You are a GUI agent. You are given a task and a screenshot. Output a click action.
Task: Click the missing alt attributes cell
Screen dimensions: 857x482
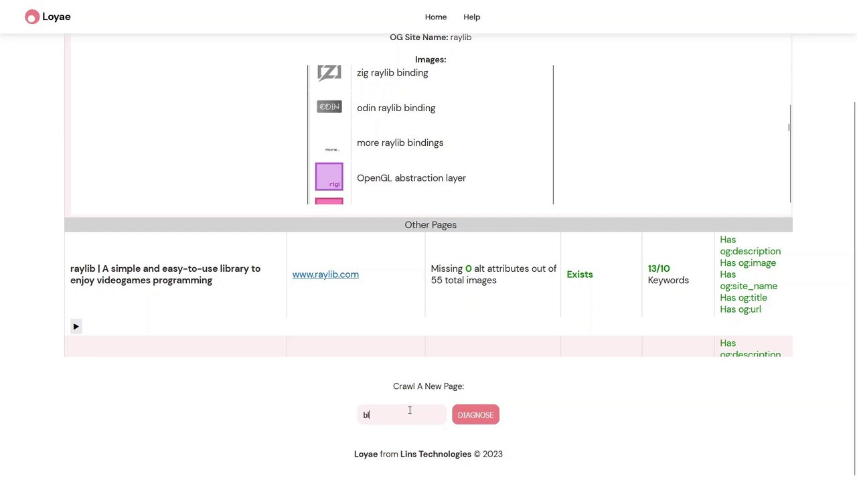coord(493,274)
